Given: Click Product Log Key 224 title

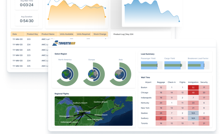Looking at the screenshot, I should pyautogui.click(x=123, y=34).
